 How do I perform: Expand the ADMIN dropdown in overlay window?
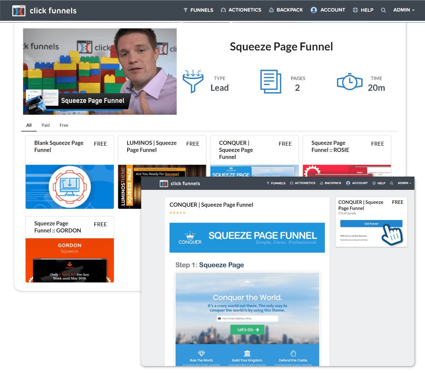click(x=404, y=183)
